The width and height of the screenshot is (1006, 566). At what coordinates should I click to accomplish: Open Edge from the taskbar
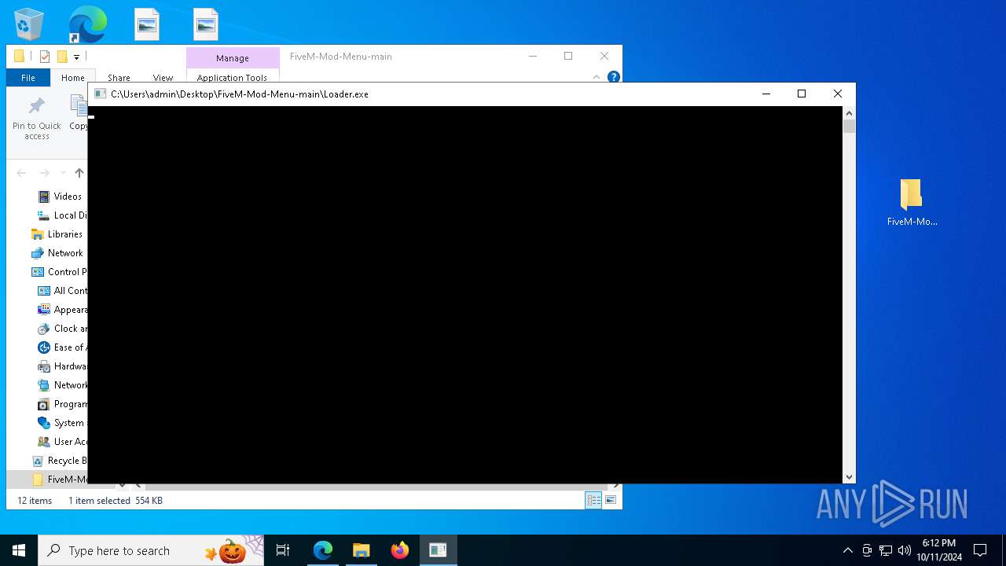tap(323, 550)
